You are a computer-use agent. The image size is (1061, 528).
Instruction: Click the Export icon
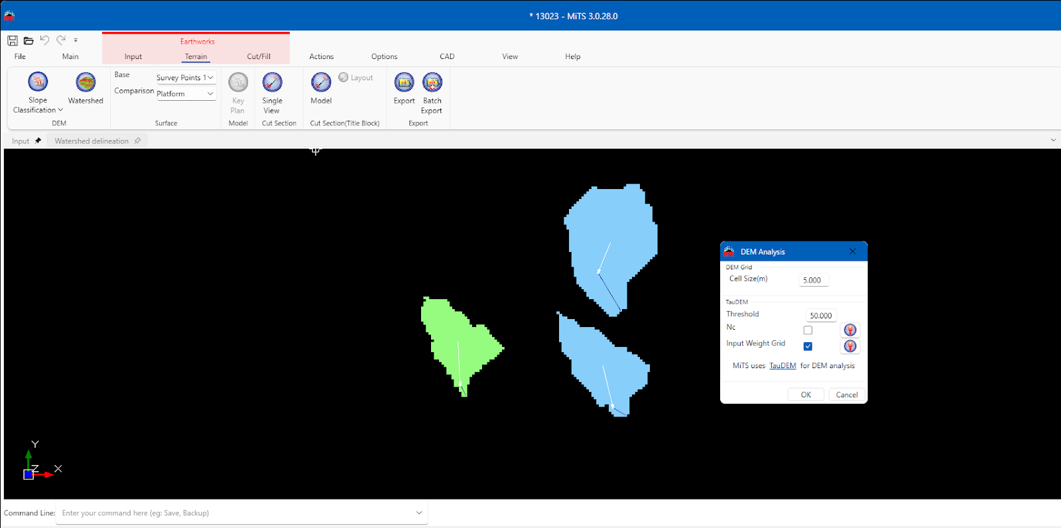404,82
